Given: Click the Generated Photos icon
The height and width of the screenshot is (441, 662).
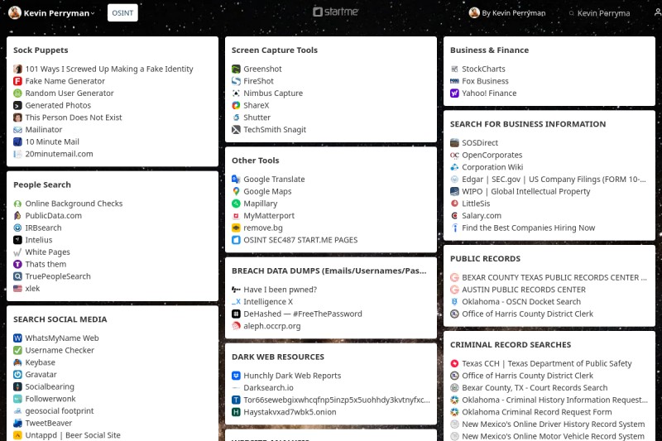Looking at the screenshot, I should pyautogui.click(x=17, y=106).
